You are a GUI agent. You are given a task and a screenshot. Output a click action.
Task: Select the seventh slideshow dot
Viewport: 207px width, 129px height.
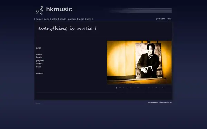[138, 88]
